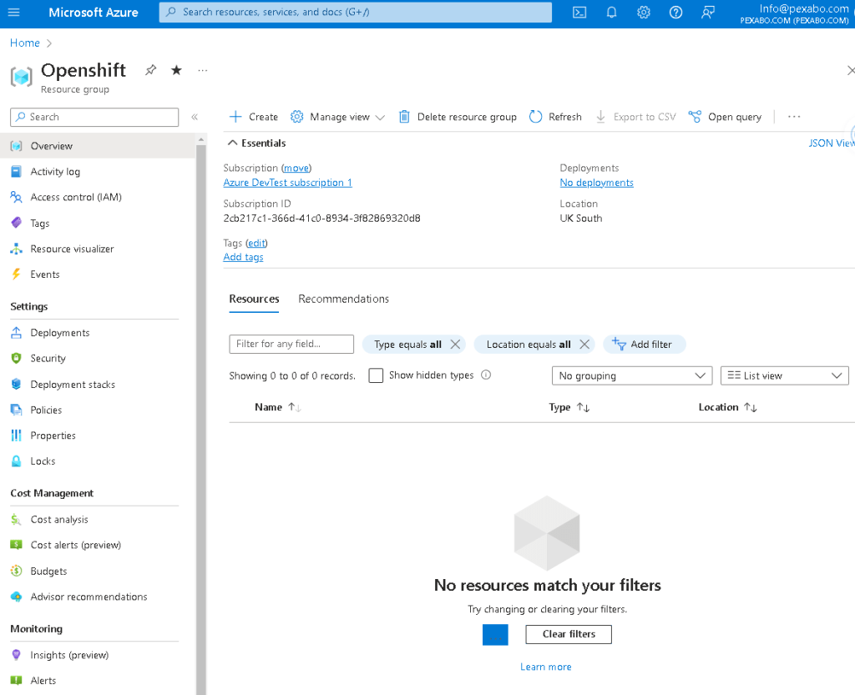This screenshot has width=855, height=695.
Task: Click the Learn more link
Action: [x=546, y=667]
